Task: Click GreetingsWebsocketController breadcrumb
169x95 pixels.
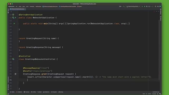Action: (x=67, y=6)
